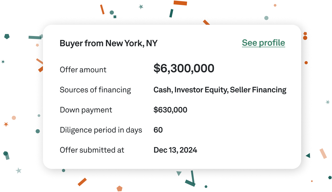Select the $630,000 down payment value

point(170,110)
